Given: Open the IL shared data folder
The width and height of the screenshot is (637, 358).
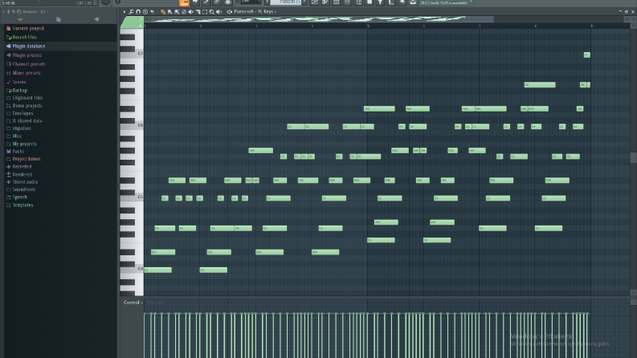Looking at the screenshot, I should (x=27, y=121).
